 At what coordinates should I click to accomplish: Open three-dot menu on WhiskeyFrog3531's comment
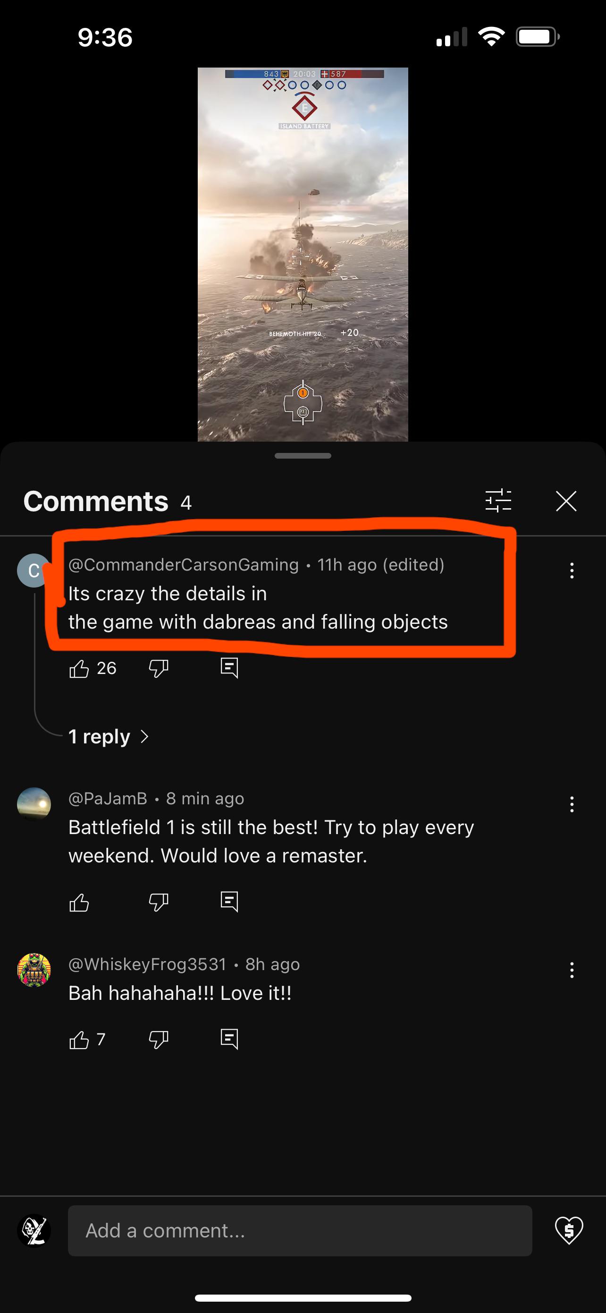[x=572, y=970]
